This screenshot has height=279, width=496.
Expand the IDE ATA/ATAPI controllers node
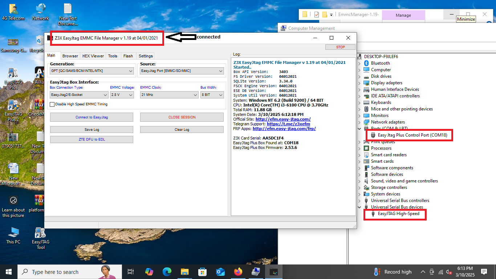359,96
